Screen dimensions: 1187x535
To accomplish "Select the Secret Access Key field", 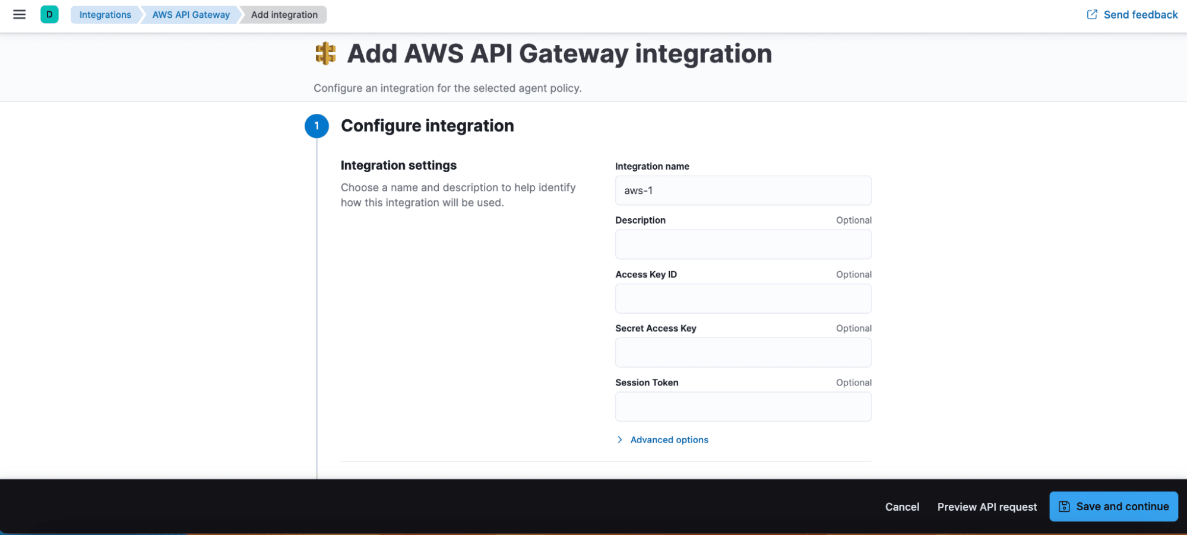I will point(743,352).
